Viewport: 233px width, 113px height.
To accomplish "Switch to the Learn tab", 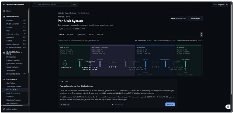I will [62, 34].
